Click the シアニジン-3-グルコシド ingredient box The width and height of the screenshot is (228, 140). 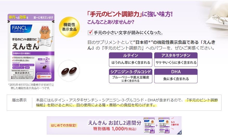click(x=131, y=76)
